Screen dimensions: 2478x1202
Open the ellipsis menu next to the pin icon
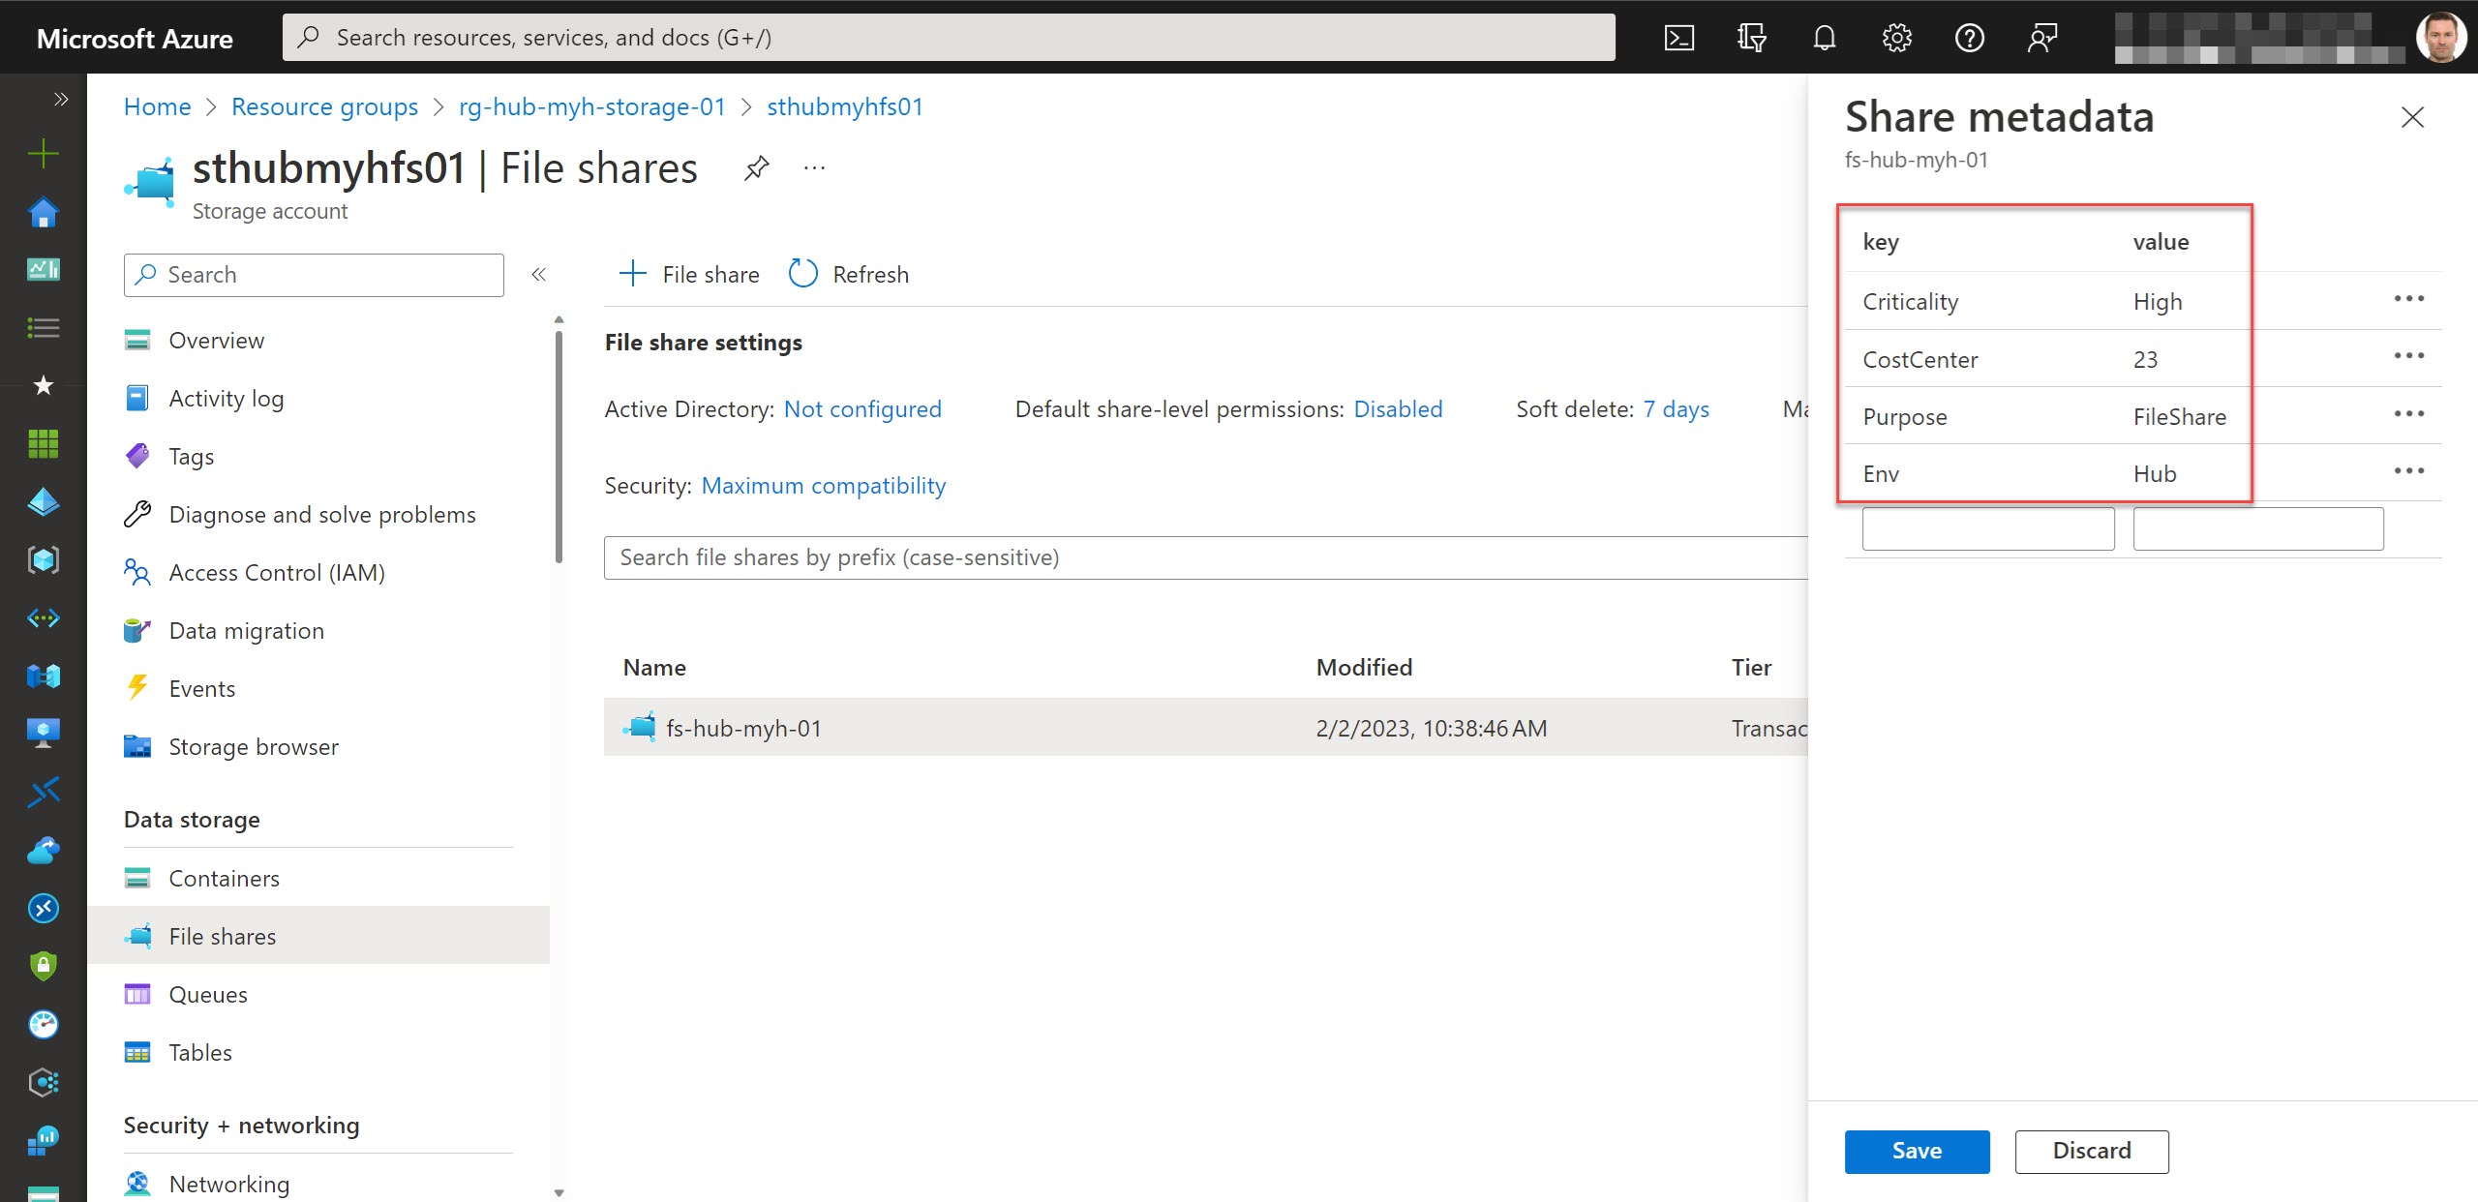point(814,166)
